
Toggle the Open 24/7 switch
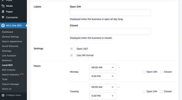click(x=73, y=49)
